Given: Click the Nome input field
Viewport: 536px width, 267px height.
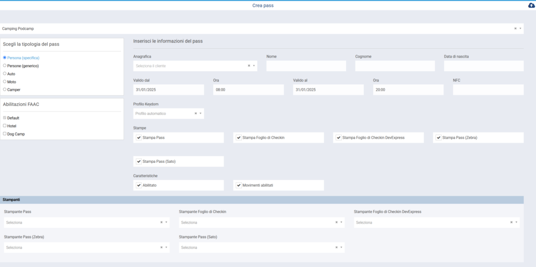Looking at the screenshot, I should 306,66.
